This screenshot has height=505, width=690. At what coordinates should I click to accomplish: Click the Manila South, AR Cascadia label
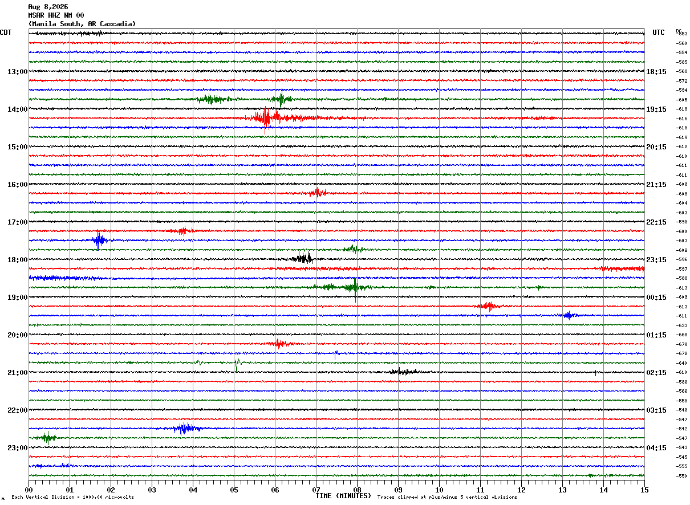pyautogui.click(x=82, y=24)
